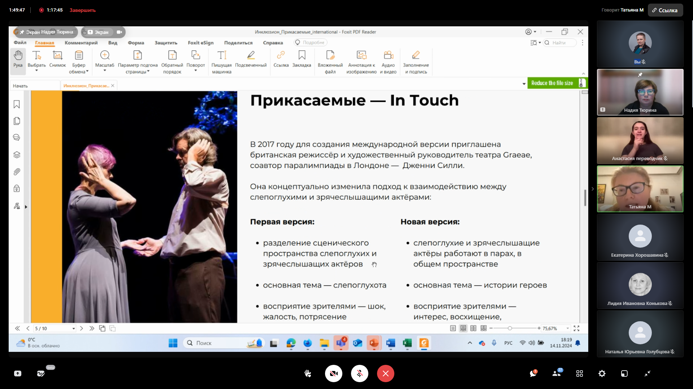Select the Bookmark (Закладка) tool

tap(302, 59)
